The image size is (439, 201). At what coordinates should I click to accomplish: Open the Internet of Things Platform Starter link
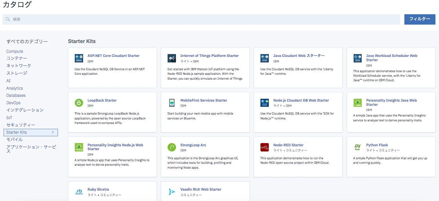210,56
